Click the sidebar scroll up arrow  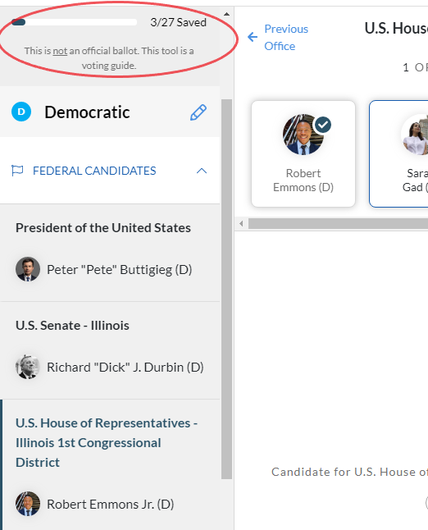point(226,14)
